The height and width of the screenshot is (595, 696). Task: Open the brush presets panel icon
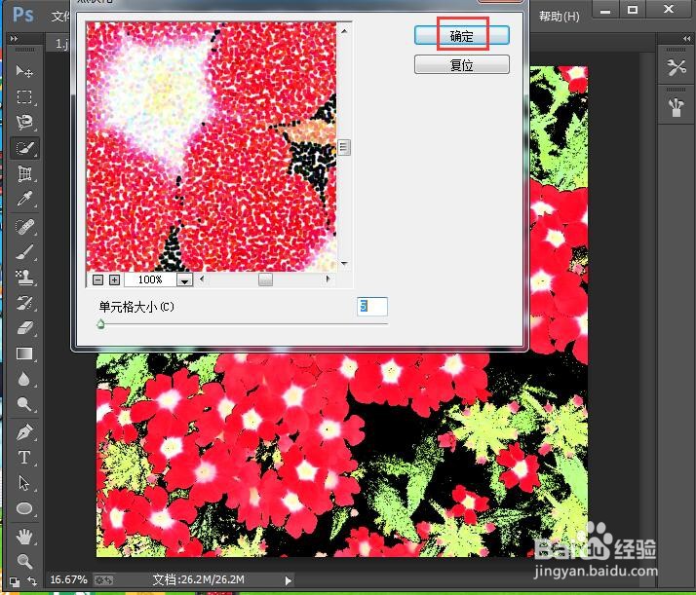point(677,107)
